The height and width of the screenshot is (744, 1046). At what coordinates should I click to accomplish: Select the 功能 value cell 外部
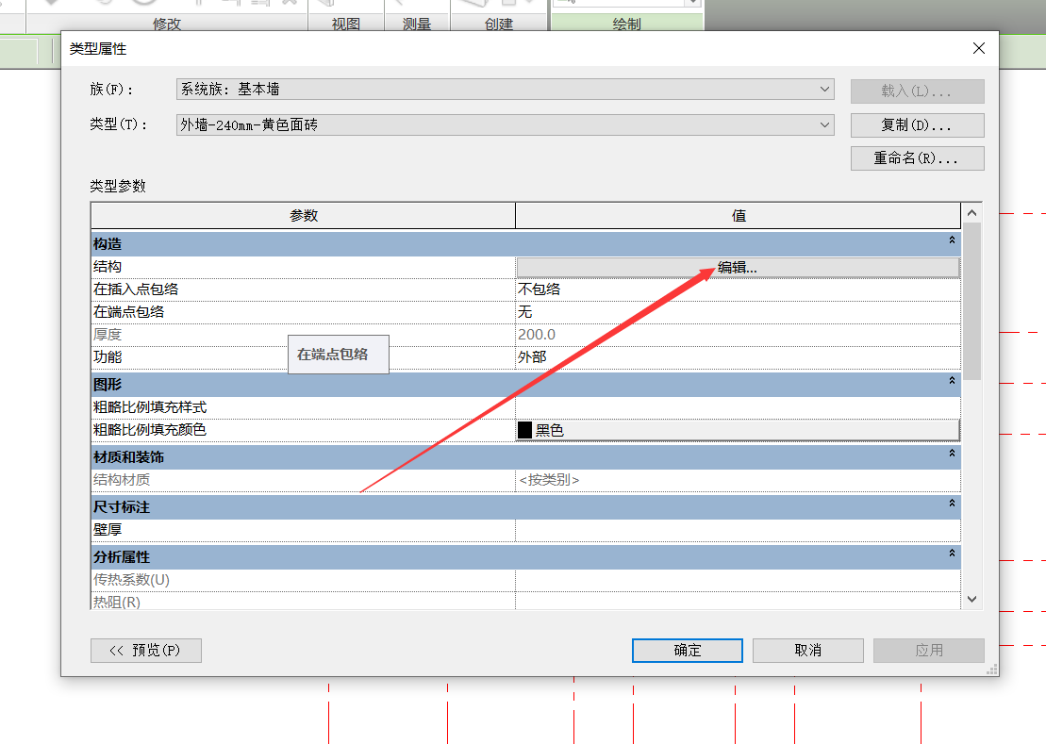(738, 357)
